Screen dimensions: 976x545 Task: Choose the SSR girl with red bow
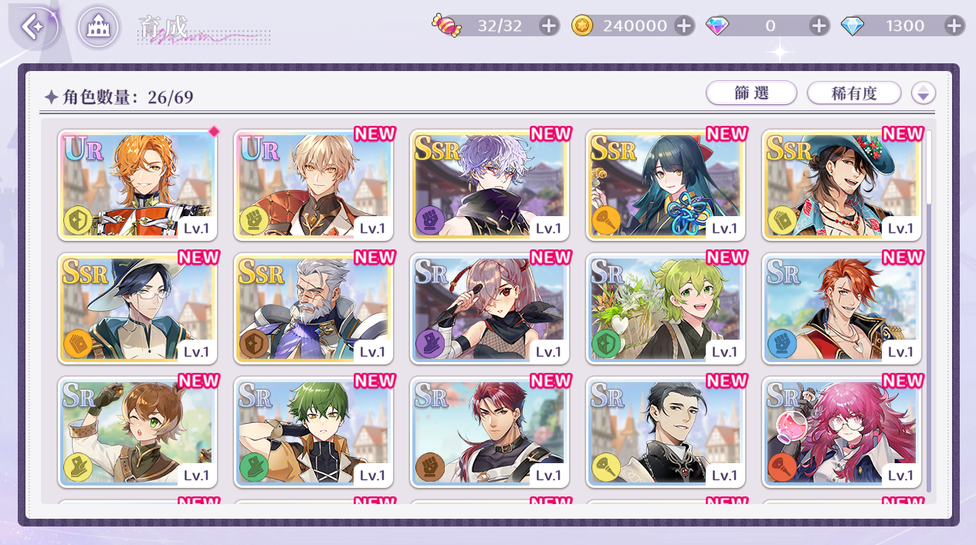pos(666,185)
